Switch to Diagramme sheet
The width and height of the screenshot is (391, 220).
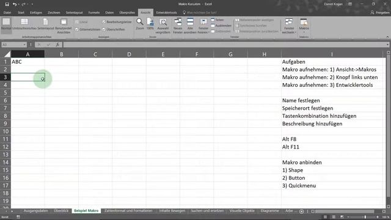tap(270, 211)
